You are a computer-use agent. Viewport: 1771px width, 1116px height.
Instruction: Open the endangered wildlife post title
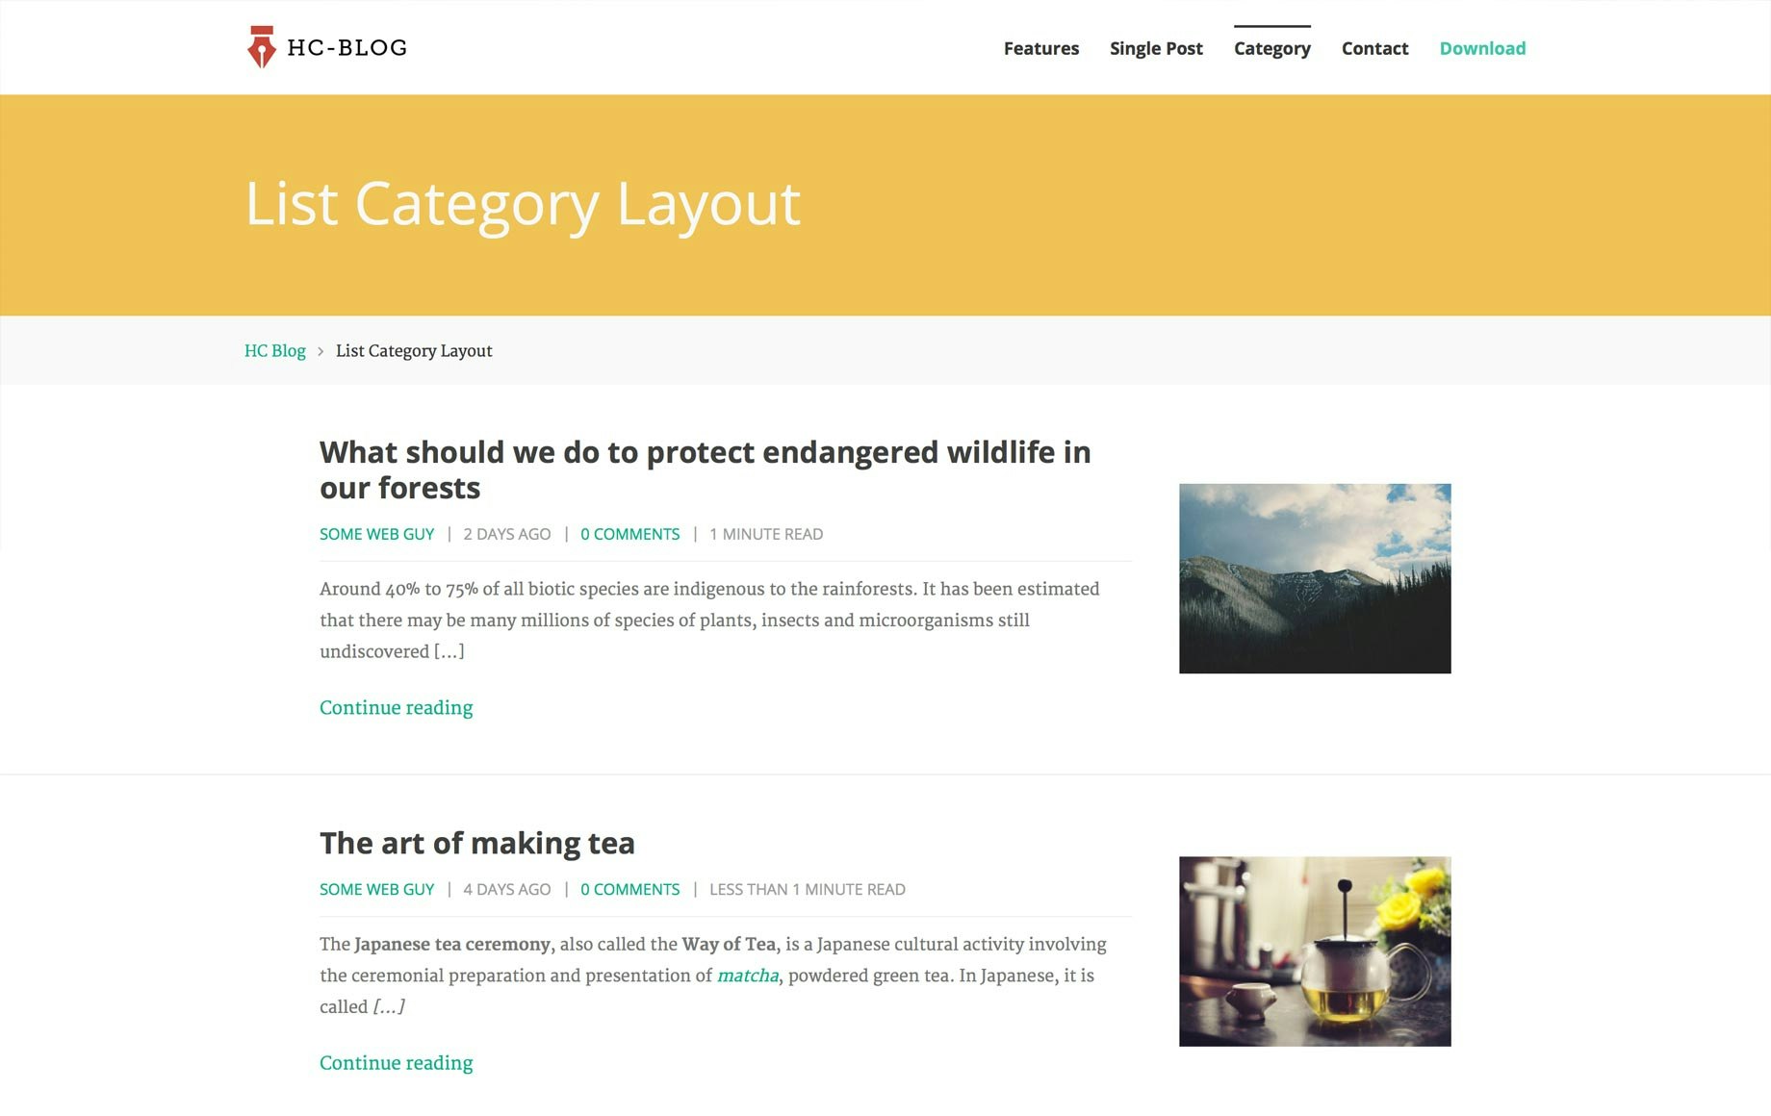(x=706, y=469)
